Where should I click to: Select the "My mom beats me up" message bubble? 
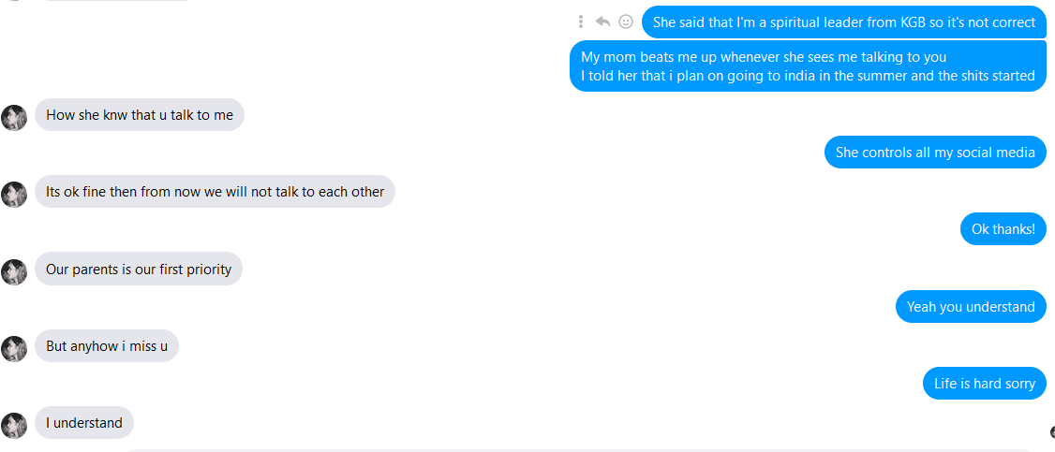[808, 66]
